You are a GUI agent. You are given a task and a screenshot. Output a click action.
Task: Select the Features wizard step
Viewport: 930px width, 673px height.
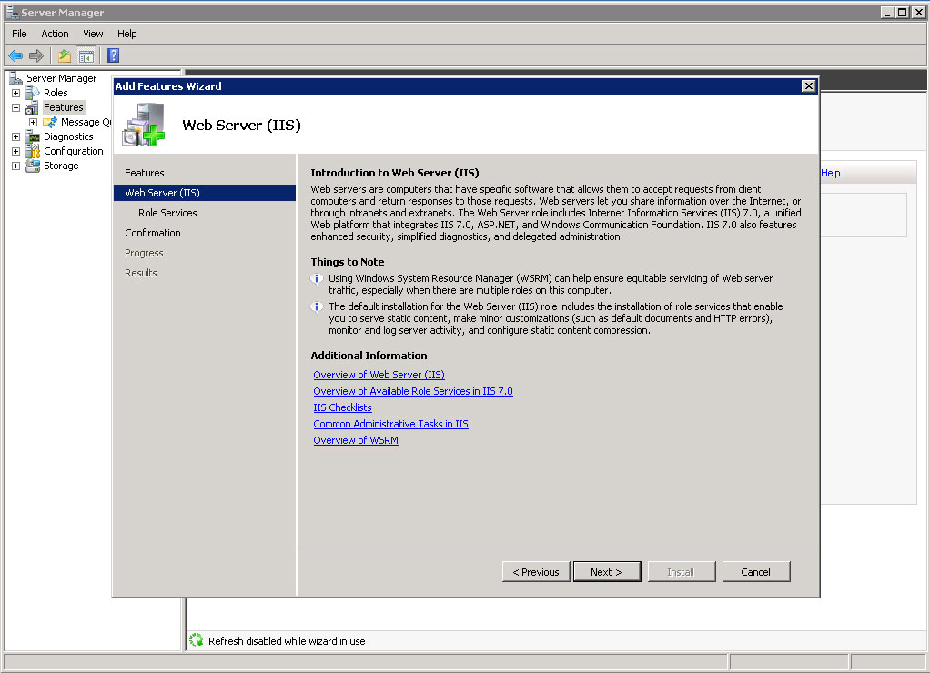click(x=144, y=173)
